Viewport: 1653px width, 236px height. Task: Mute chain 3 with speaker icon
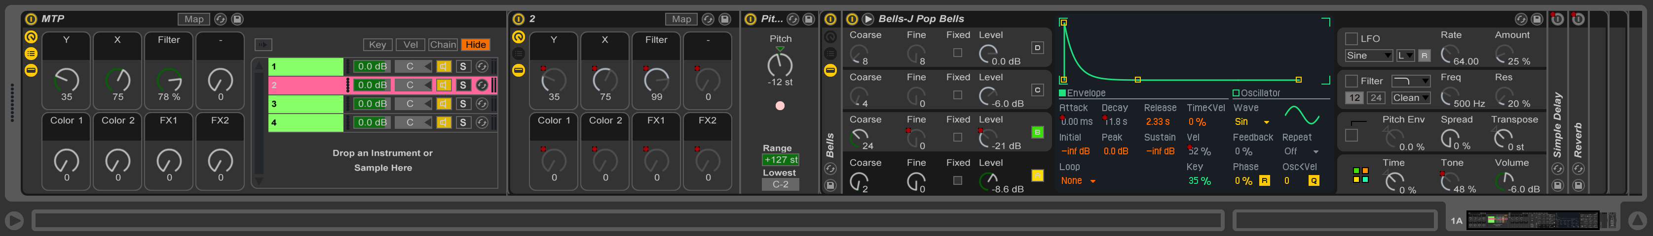(x=444, y=104)
